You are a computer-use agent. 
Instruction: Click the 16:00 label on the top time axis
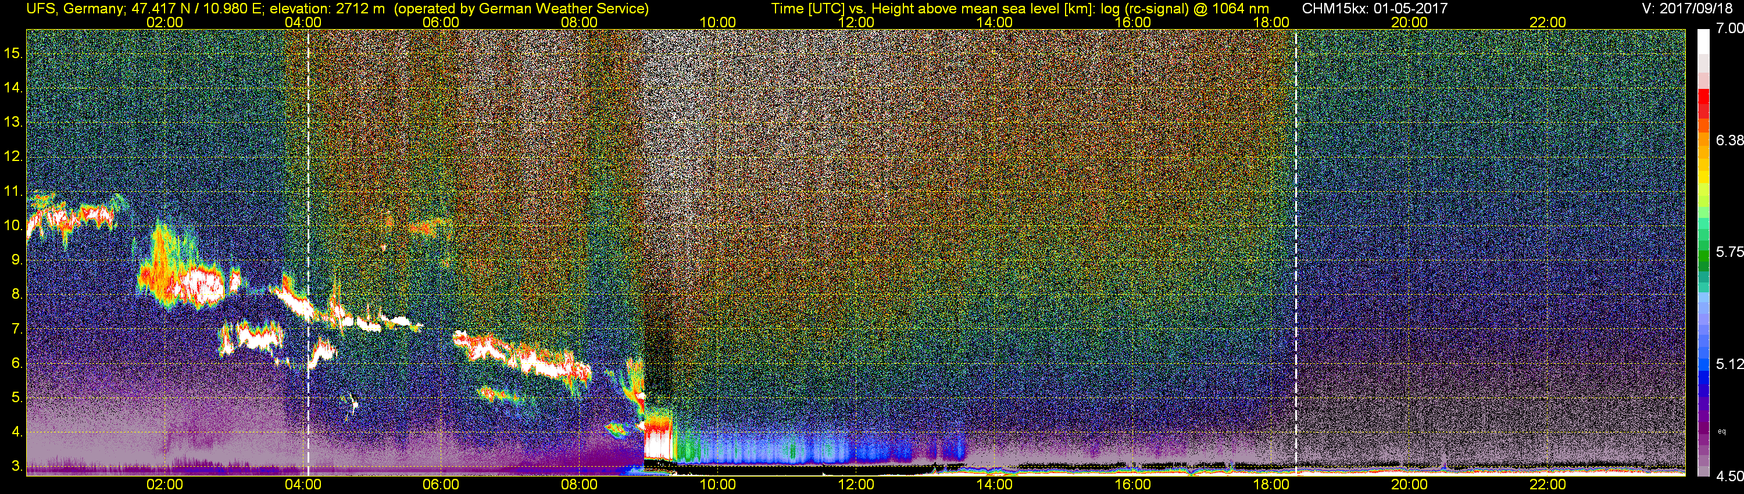1132,22
